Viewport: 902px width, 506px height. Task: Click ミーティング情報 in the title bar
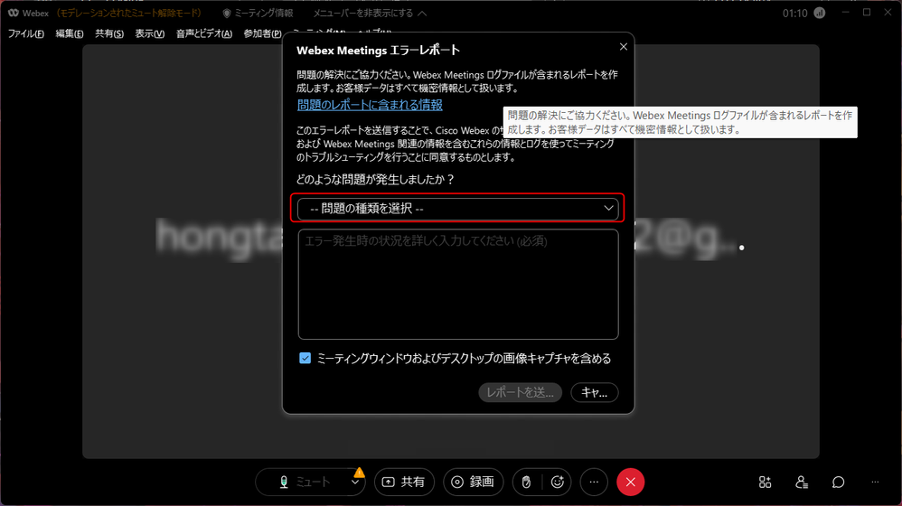(258, 13)
